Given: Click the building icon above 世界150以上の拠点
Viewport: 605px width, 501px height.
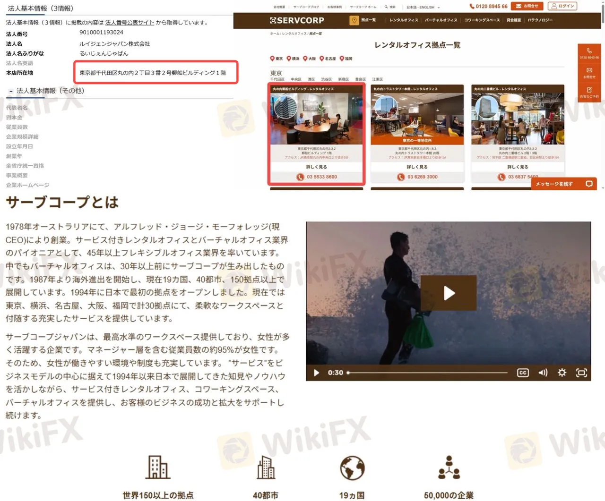Looking at the screenshot, I should pyautogui.click(x=157, y=467).
